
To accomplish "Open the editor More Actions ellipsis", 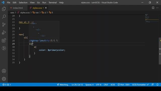I will click(157, 8).
